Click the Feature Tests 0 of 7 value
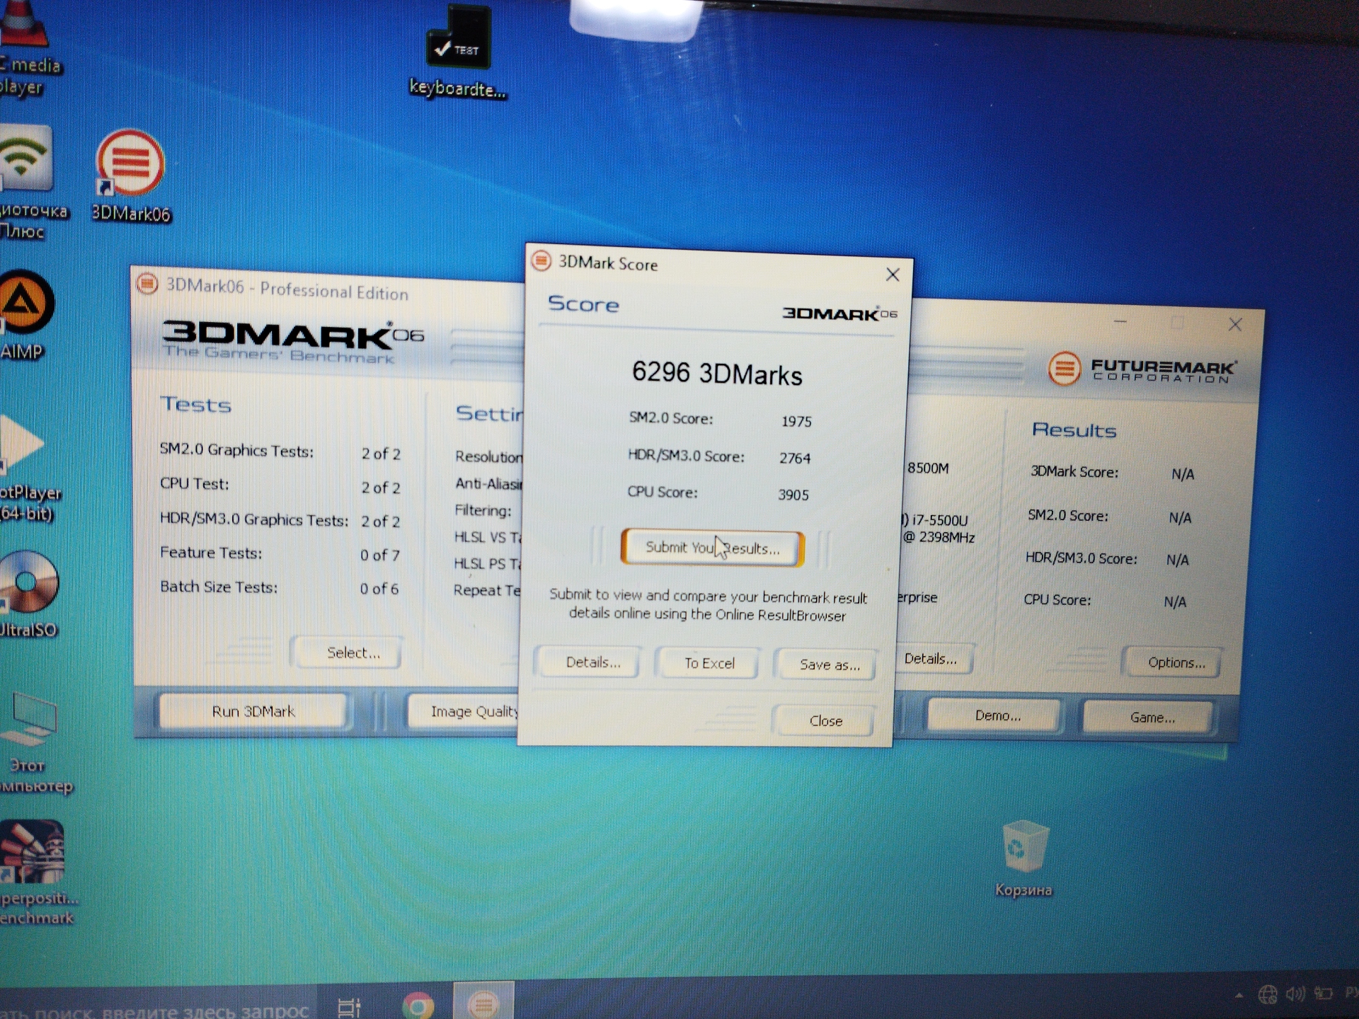The image size is (1359, 1019). (379, 555)
